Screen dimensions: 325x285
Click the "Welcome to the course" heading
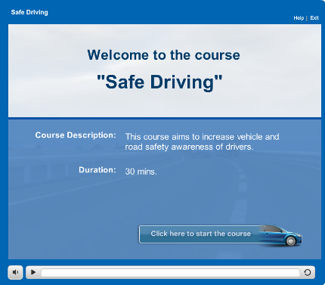click(164, 55)
